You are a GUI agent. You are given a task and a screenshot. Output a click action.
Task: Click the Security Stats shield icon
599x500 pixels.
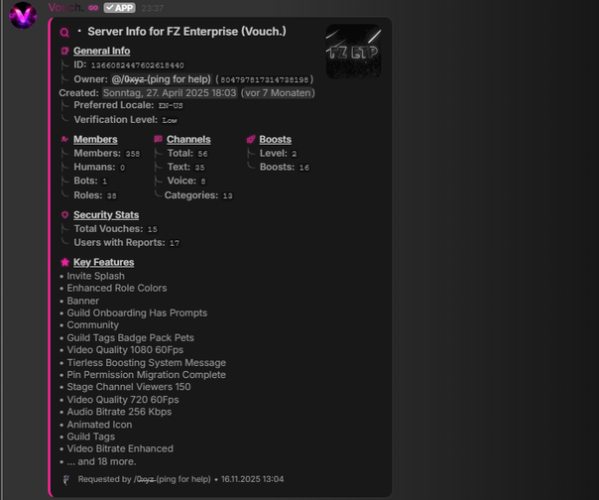[65, 215]
